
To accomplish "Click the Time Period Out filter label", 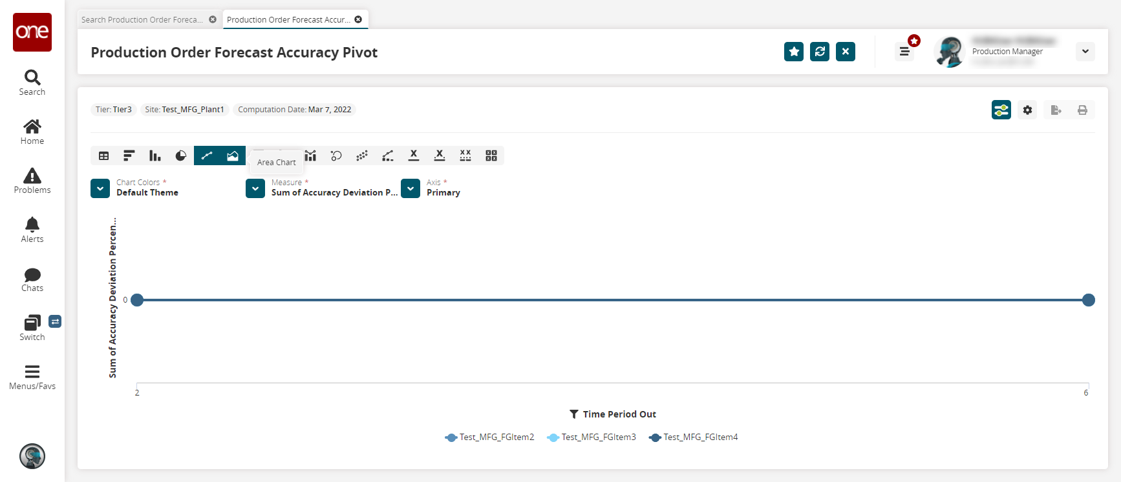I will click(619, 414).
